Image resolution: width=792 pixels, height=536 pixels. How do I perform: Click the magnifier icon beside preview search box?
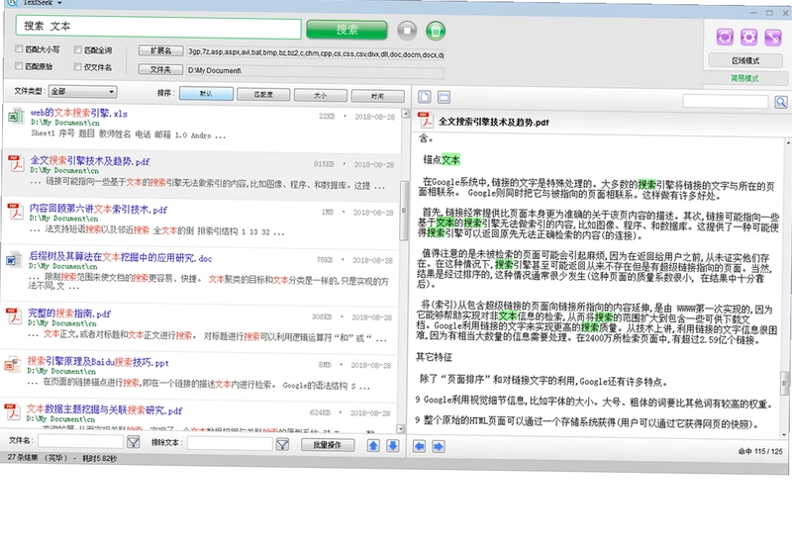click(x=781, y=102)
